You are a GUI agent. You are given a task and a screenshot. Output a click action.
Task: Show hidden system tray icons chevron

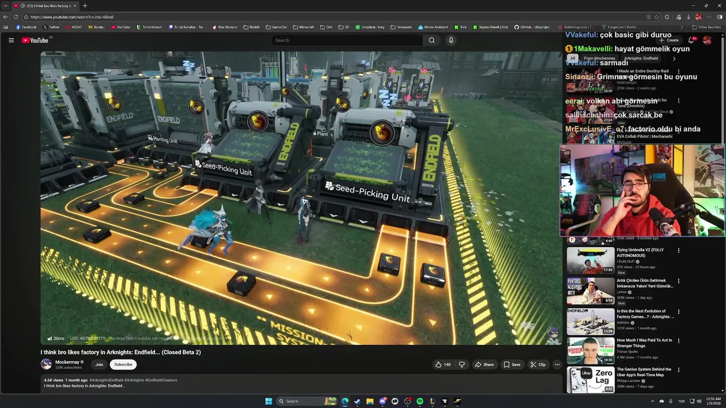tap(652, 401)
